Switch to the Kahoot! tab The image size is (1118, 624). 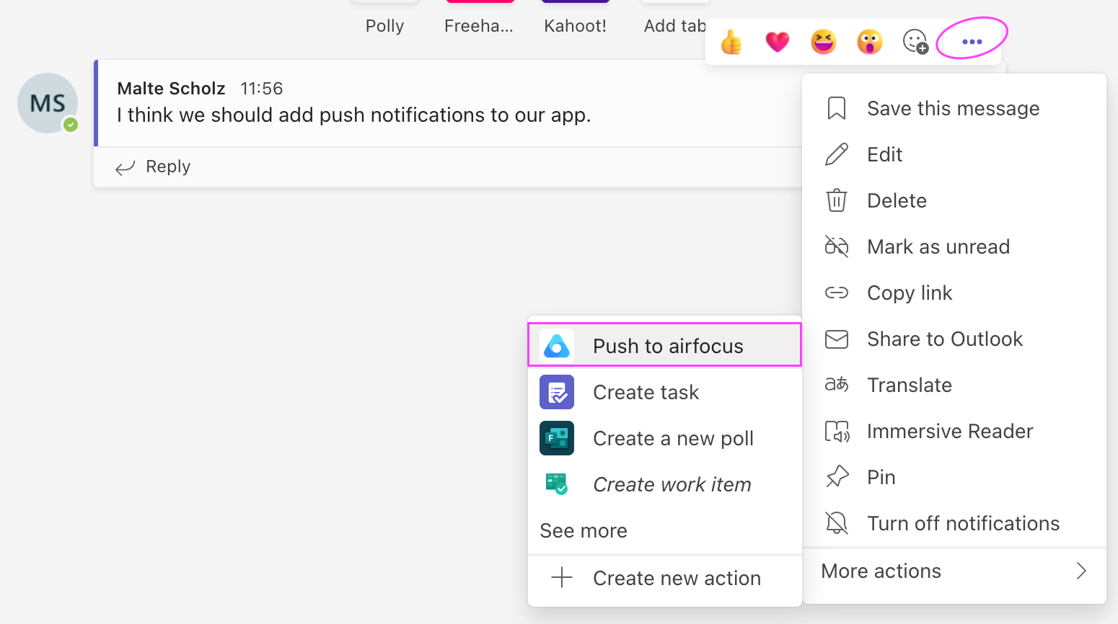[x=575, y=26]
